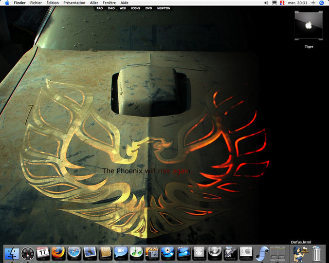Open the ICONS launcher tab
The image size is (329, 263).
pyautogui.click(x=136, y=8)
